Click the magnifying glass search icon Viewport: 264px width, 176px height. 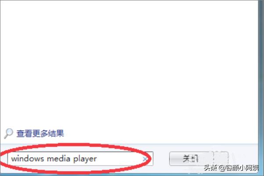click(8, 134)
